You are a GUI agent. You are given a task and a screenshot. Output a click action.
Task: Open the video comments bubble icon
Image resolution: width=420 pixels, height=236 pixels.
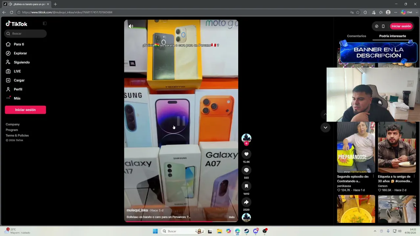[246, 170]
